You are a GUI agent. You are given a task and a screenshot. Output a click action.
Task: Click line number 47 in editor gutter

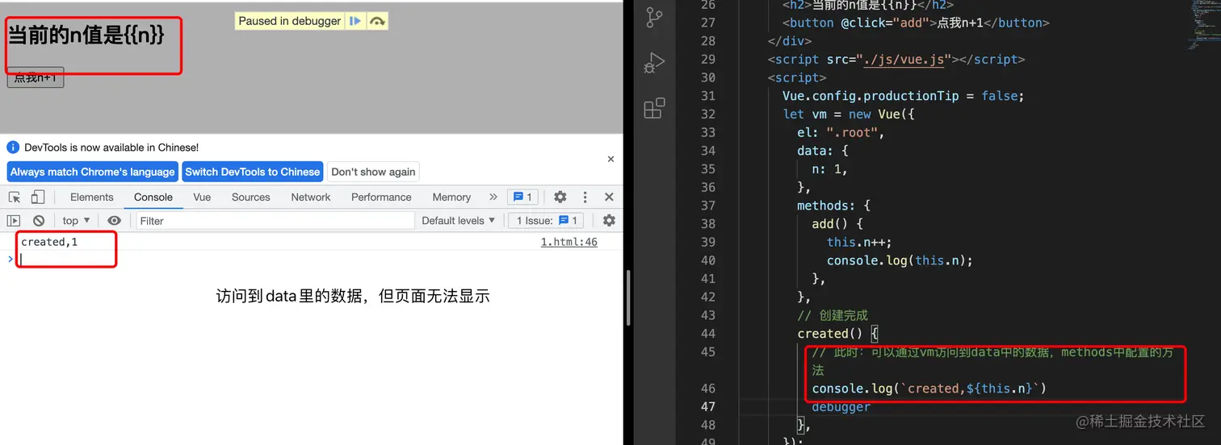tap(708, 406)
